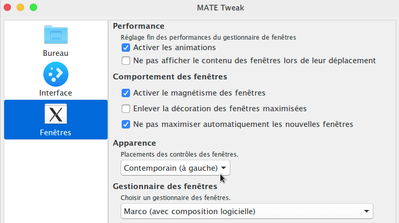
Task: Expand the Marco window manager dropdown
Action: pos(247,211)
